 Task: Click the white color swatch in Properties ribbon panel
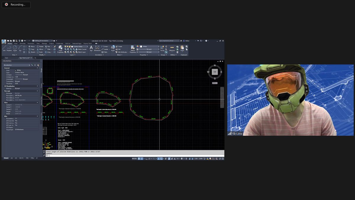pos(141,47)
